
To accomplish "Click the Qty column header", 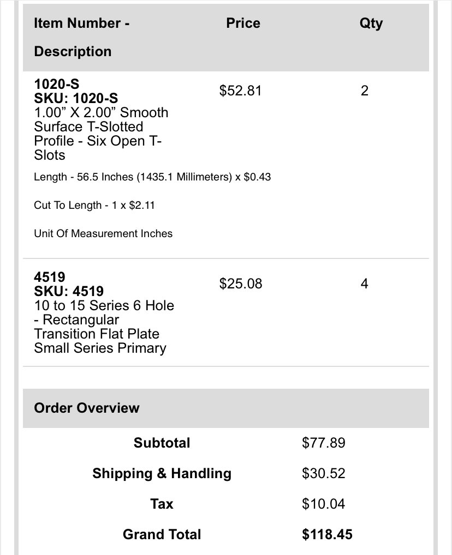I will (371, 24).
